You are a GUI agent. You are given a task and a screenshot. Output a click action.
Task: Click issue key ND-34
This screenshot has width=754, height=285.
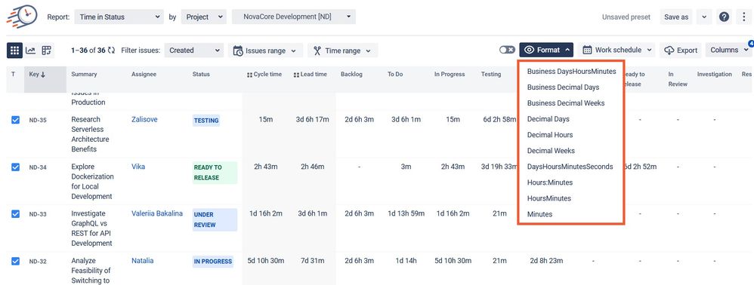[x=38, y=167]
